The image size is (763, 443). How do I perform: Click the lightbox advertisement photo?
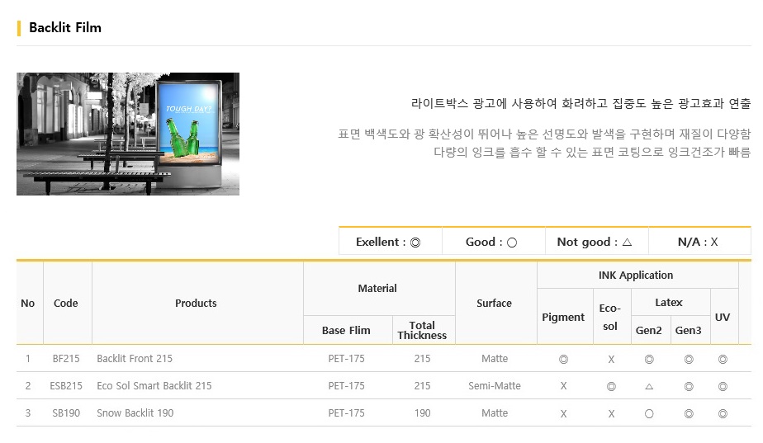pos(128,134)
